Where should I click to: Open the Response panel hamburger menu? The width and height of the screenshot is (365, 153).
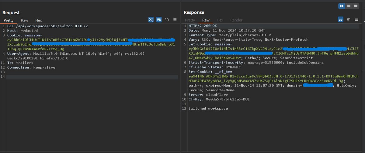pyautogui.click(x=357, y=19)
